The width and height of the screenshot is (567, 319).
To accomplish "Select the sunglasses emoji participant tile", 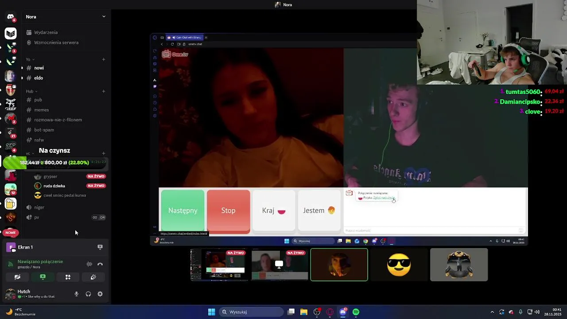I will click(399, 265).
